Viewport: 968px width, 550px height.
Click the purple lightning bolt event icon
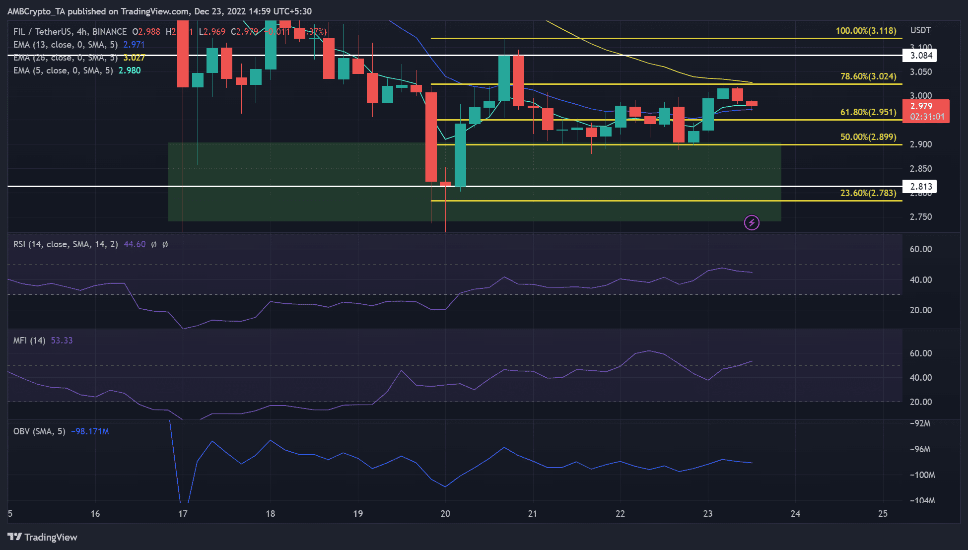(752, 223)
